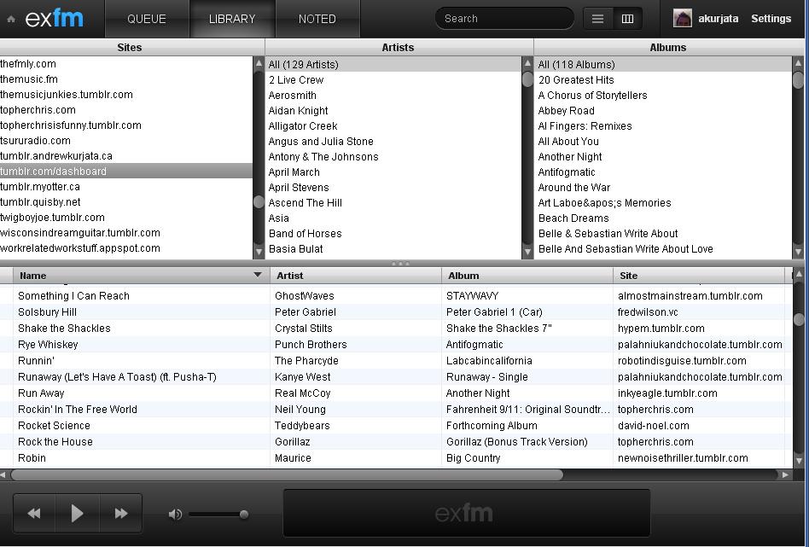Focus the Search field
809x547 pixels.
pos(504,19)
